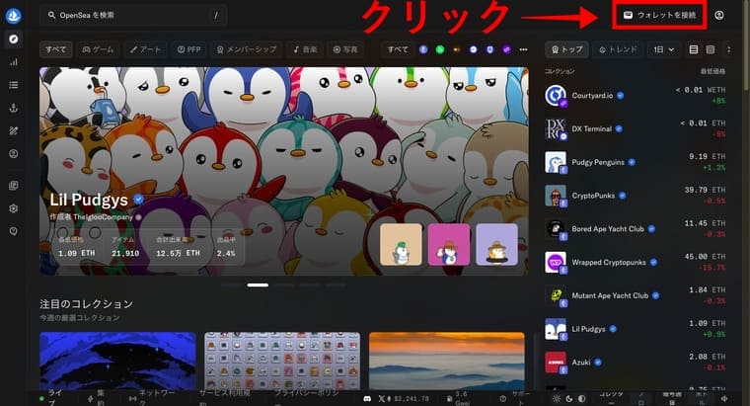
Task: Select the メンバーシップ category tab
Action: point(247,49)
